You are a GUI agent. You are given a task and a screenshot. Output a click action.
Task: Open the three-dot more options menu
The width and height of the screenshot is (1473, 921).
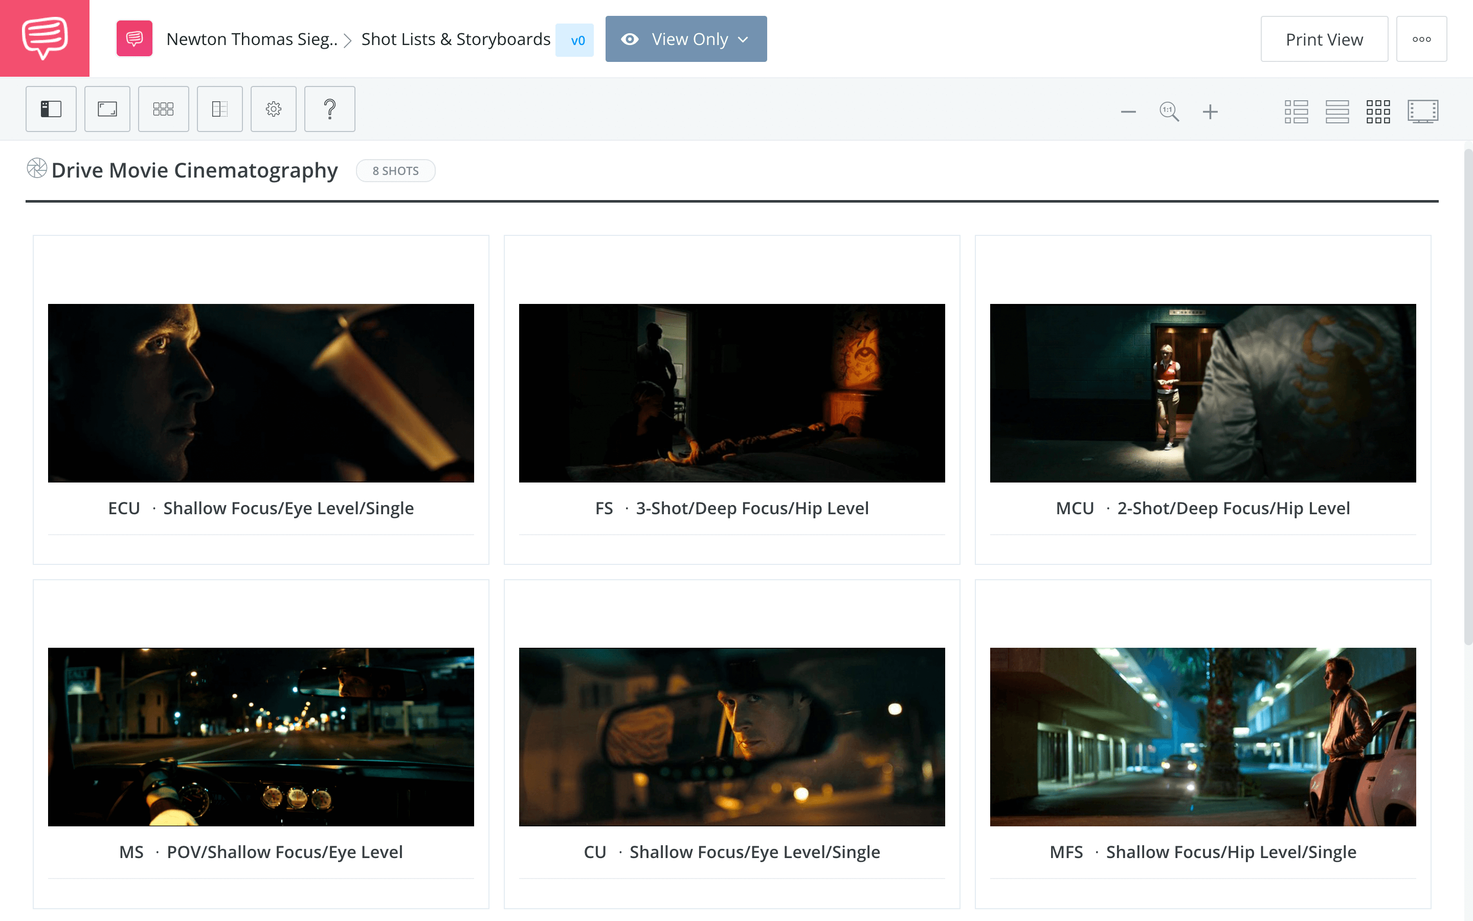point(1421,39)
